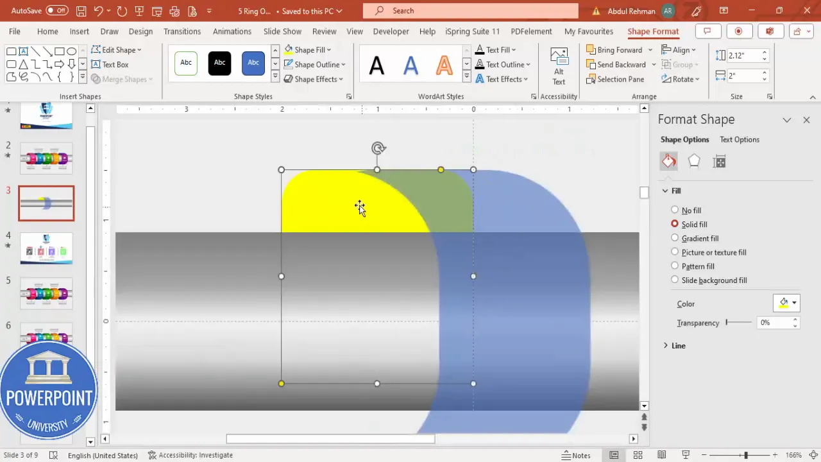Switch to Slide Sorter view icon
The height and width of the screenshot is (462, 821).
coord(638,455)
